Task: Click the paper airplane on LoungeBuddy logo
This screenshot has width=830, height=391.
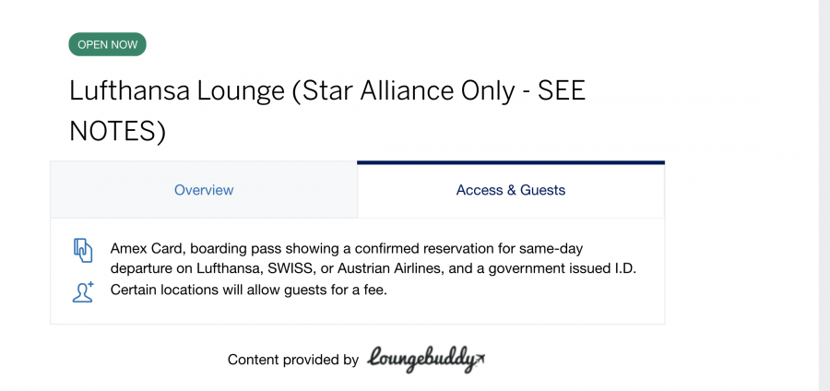Action: pos(477,357)
